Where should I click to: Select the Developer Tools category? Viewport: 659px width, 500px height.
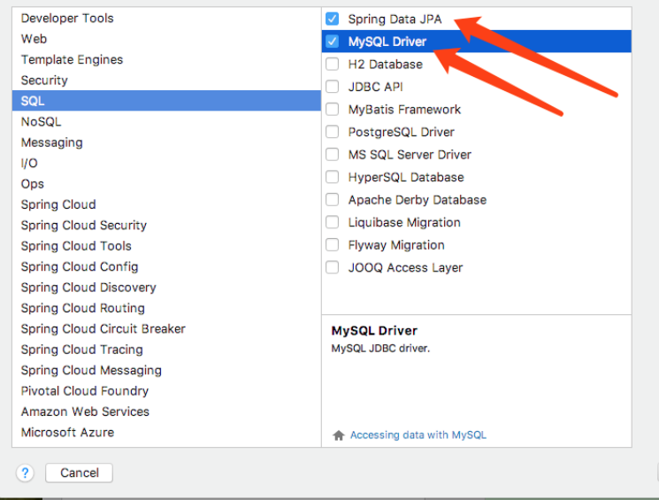pyautogui.click(x=166, y=18)
